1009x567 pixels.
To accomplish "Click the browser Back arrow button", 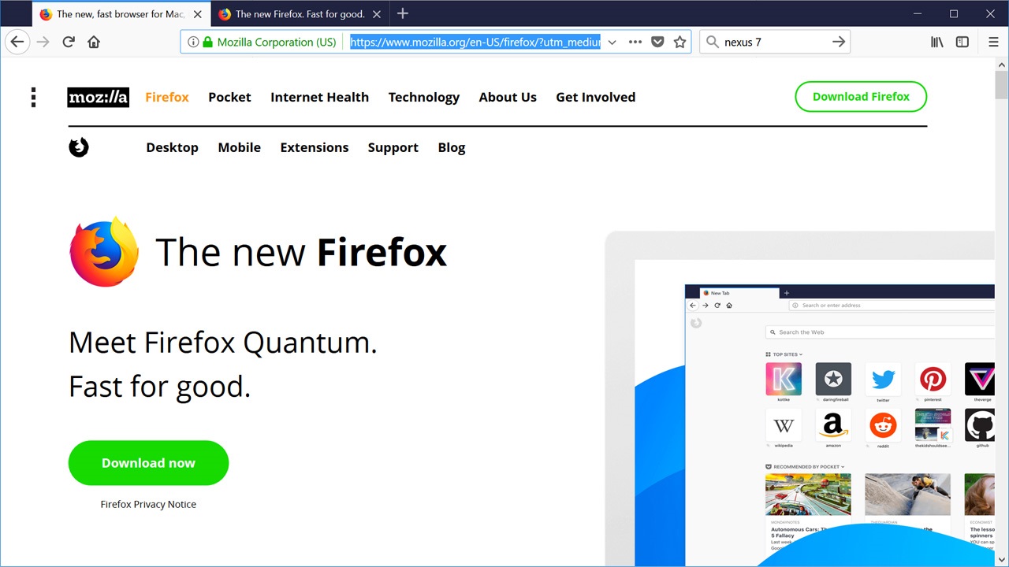I will (17, 42).
